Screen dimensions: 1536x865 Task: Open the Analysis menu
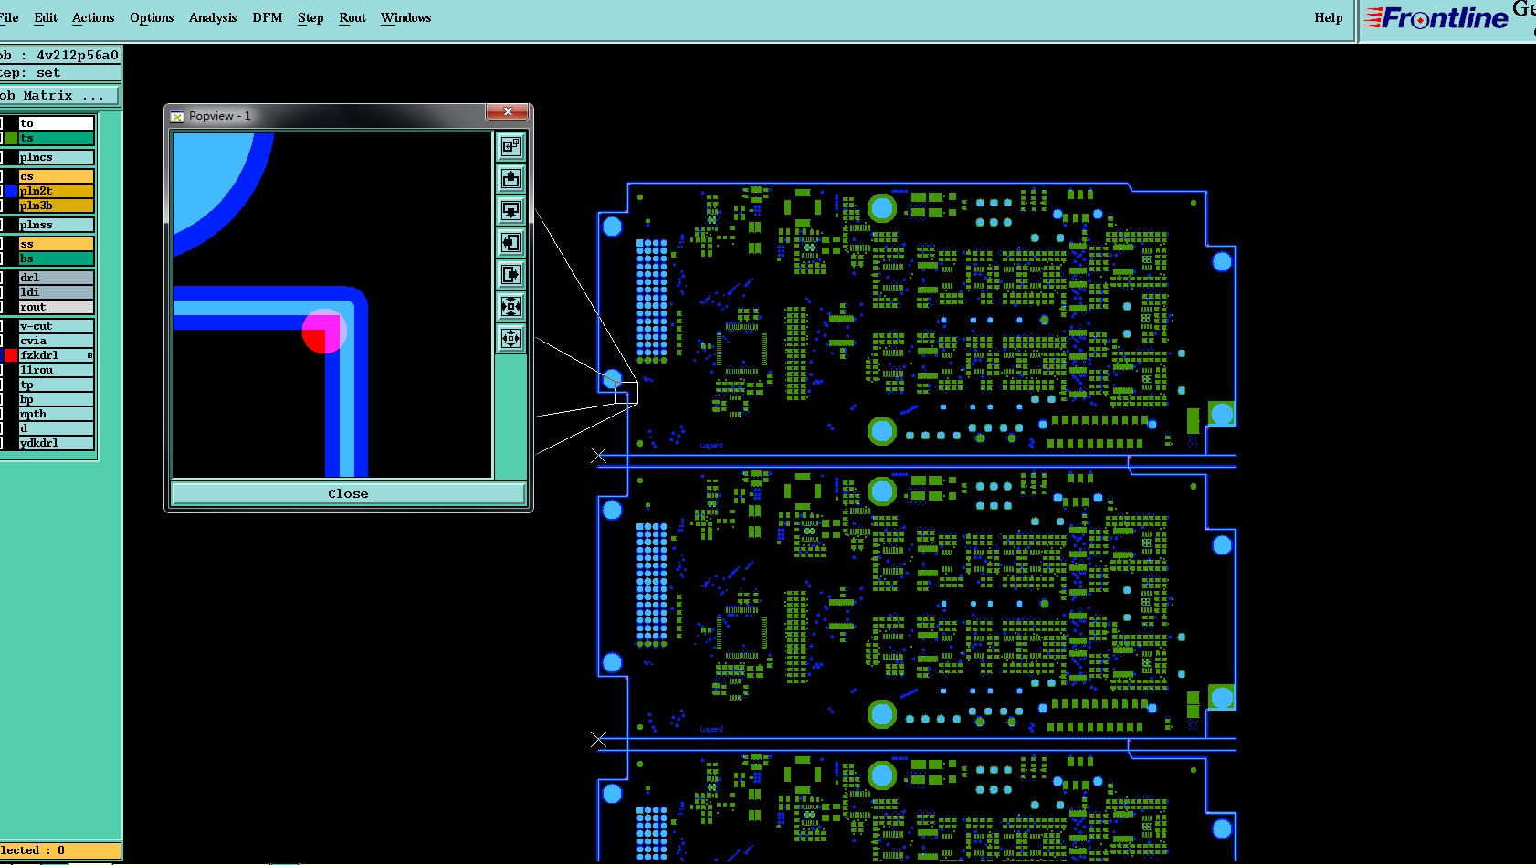(213, 17)
